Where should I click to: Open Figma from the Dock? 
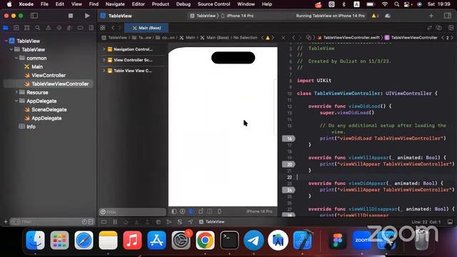[337, 241]
